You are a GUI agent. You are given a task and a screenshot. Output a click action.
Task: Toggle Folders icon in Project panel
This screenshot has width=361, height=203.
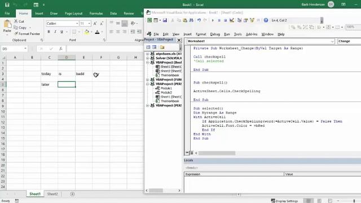[x=162, y=47]
